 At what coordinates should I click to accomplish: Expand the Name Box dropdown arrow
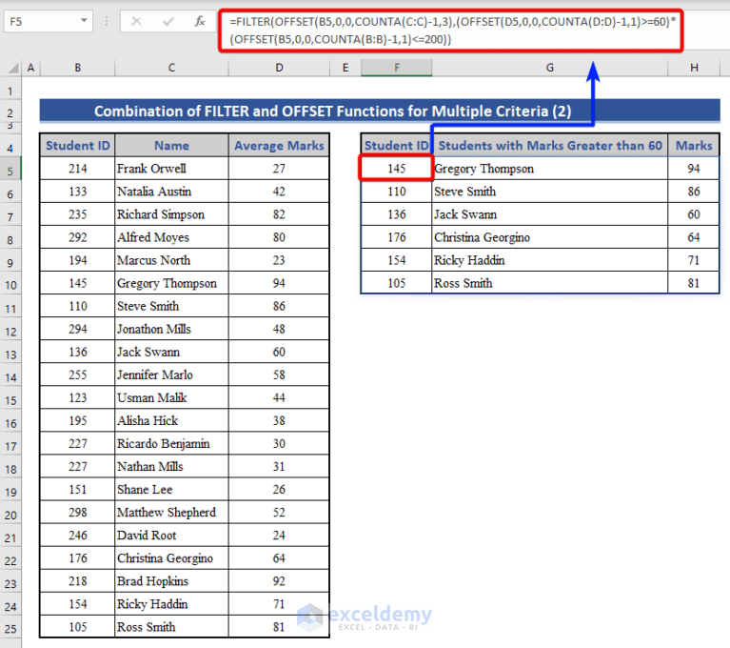point(84,21)
